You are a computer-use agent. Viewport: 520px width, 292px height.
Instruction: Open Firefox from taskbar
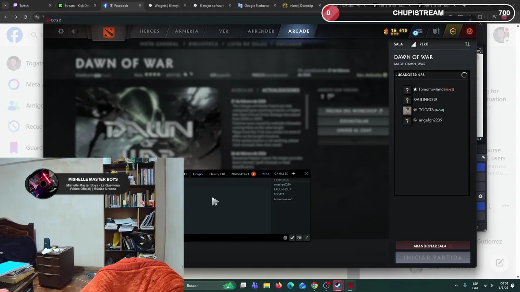click(278, 286)
